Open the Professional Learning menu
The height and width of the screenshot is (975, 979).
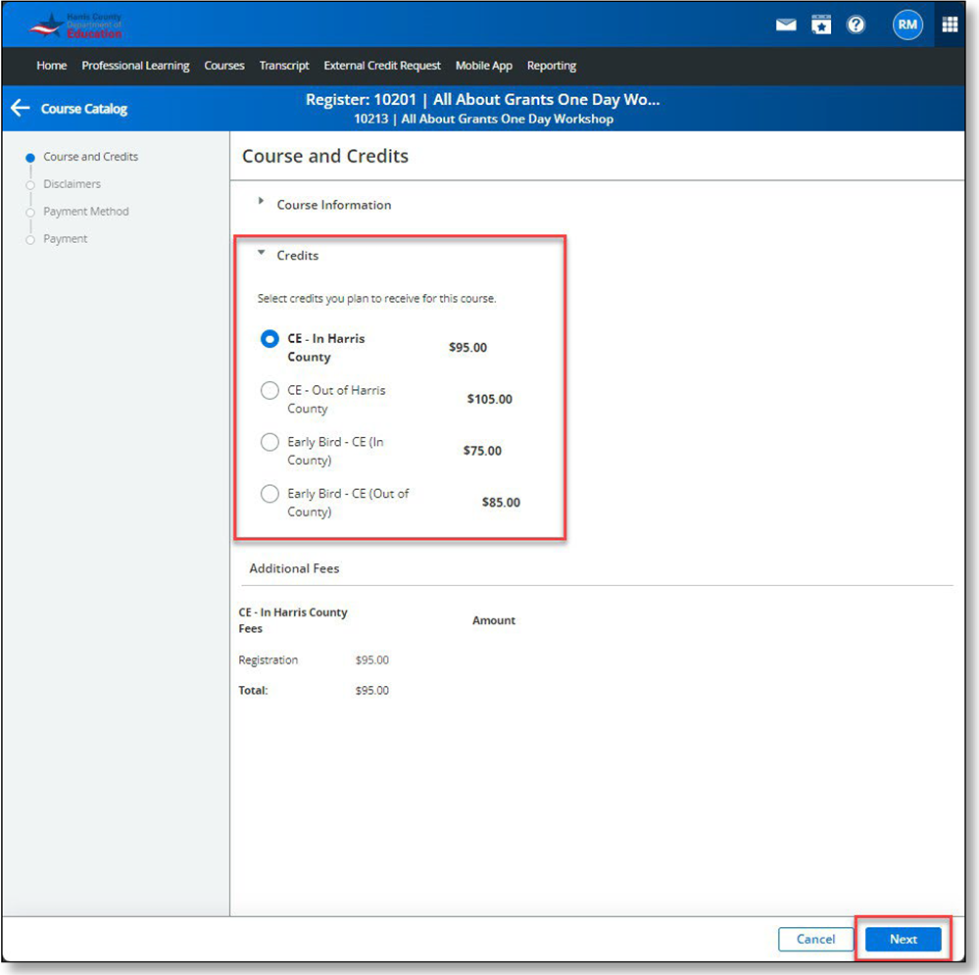coord(135,66)
